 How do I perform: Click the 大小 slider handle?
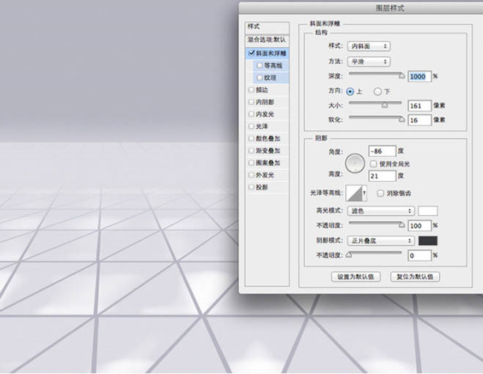(x=384, y=105)
